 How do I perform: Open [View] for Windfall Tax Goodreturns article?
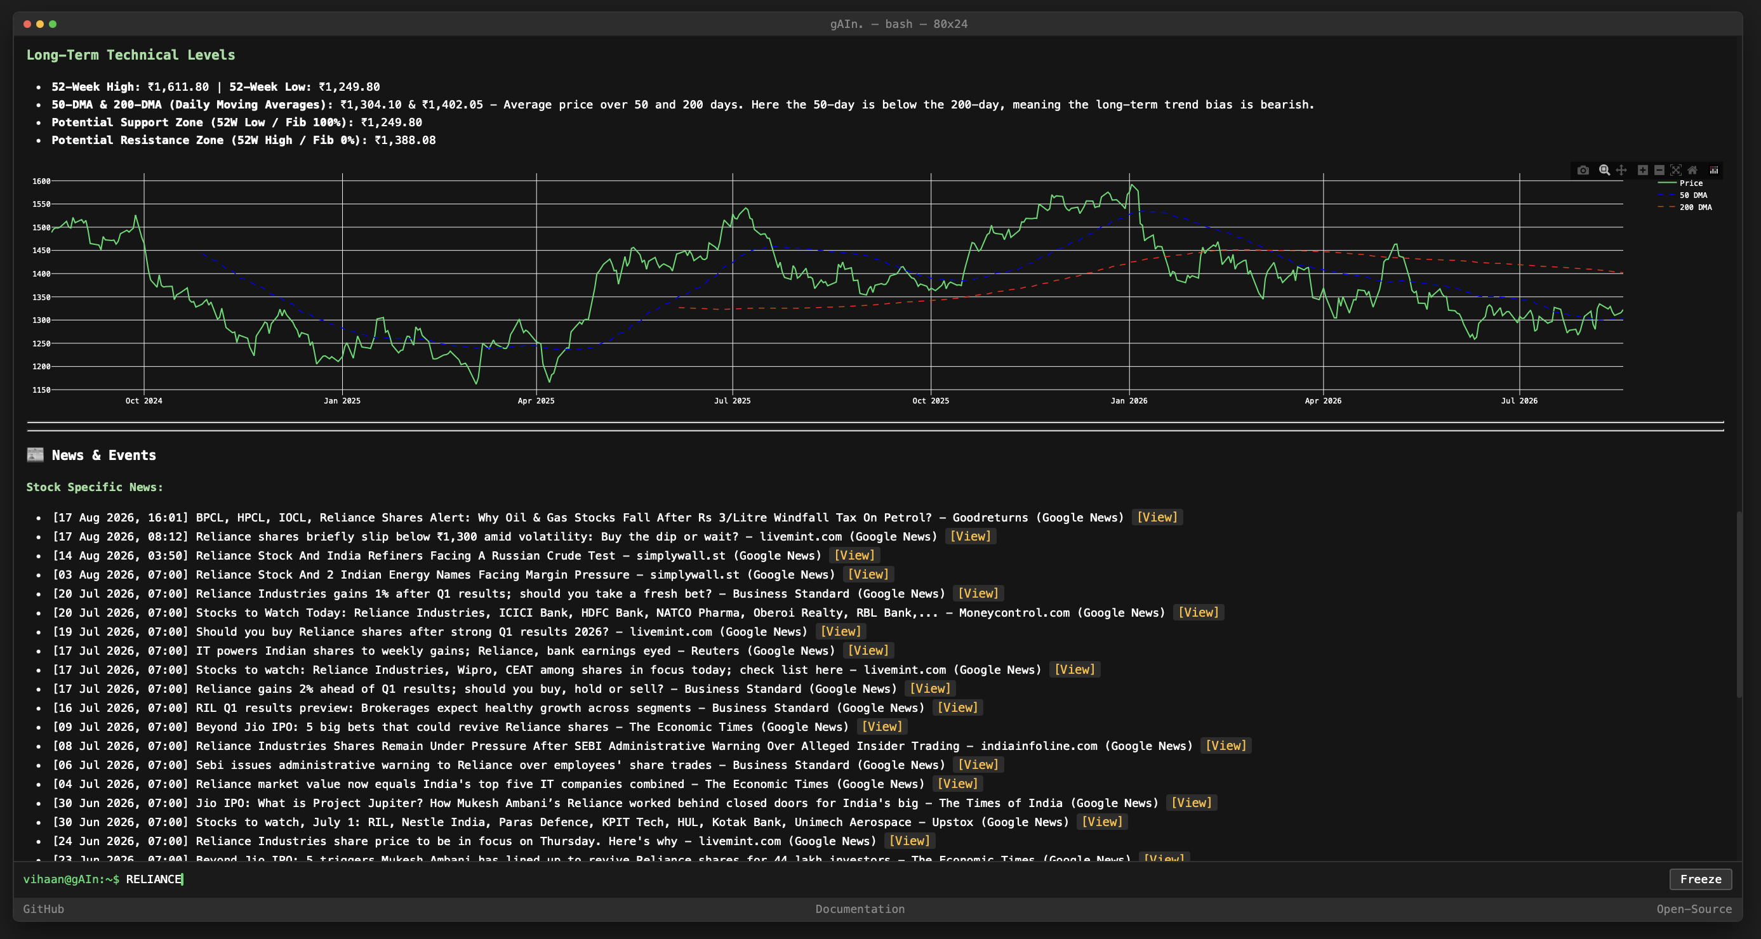click(x=1157, y=517)
